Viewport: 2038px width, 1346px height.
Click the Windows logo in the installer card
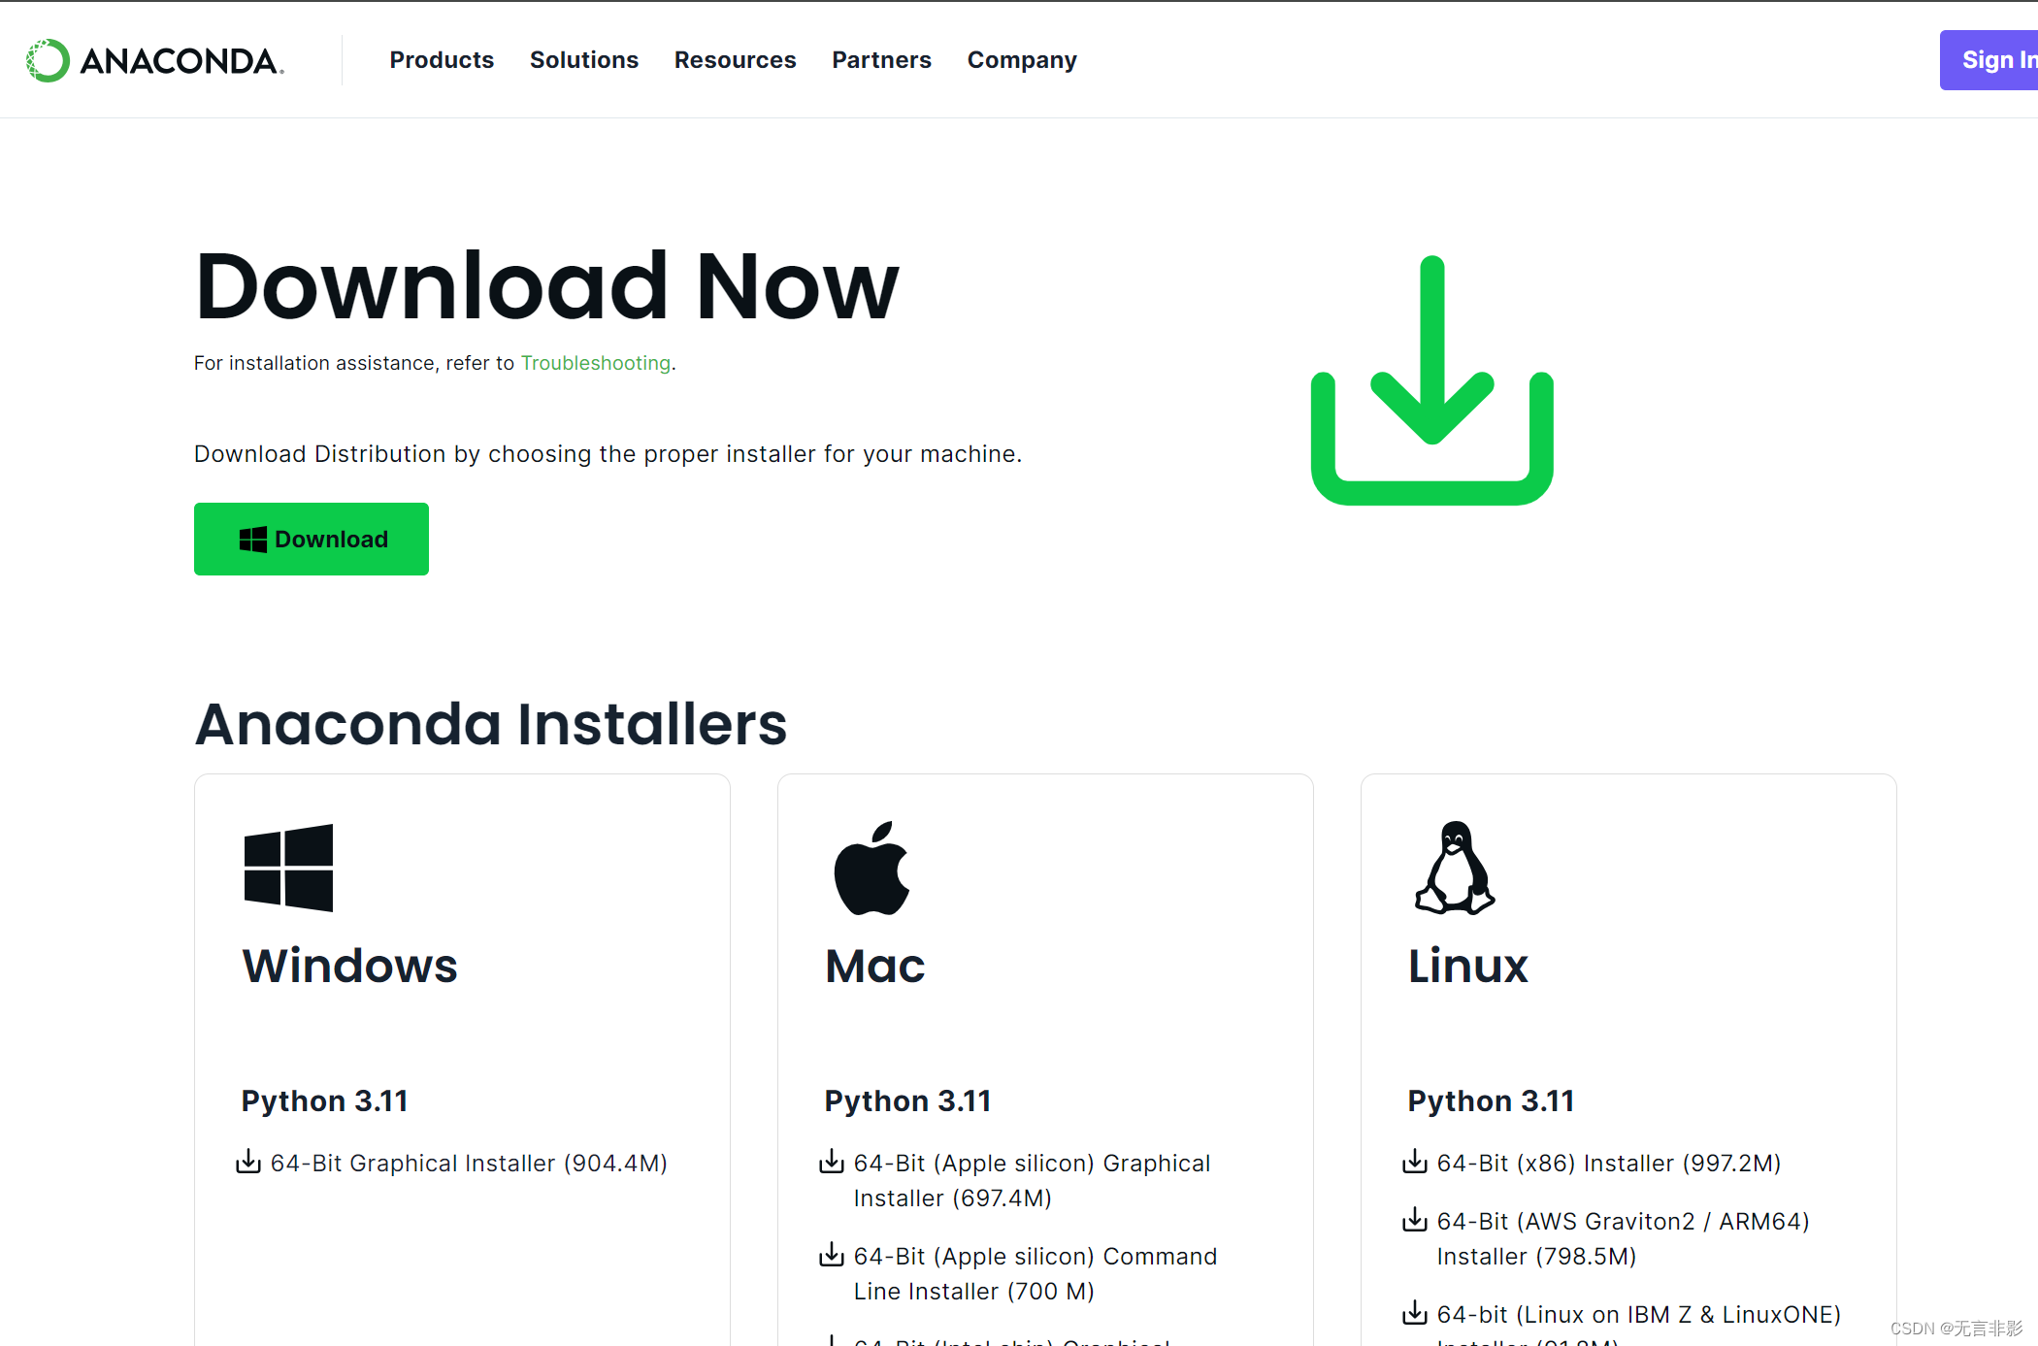pos(288,868)
